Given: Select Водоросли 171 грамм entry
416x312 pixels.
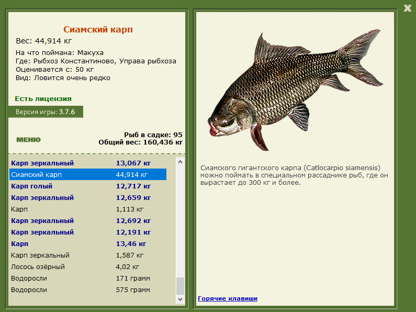Looking at the screenshot, I should pyautogui.click(x=88, y=278).
